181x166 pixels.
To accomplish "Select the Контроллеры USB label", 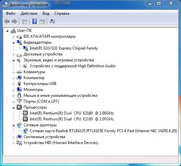I will click(x=40, y=84).
